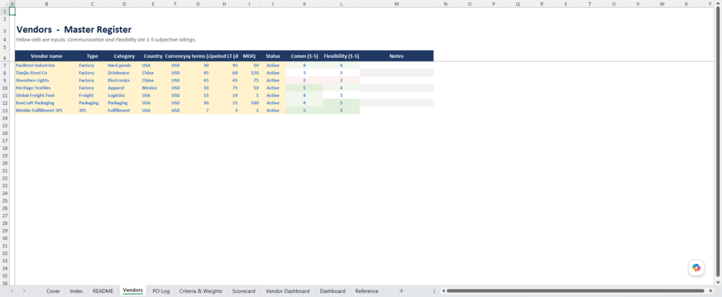This screenshot has height=297, width=722.
Task: Open the Reference sheet tab
Action: [367, 291]
